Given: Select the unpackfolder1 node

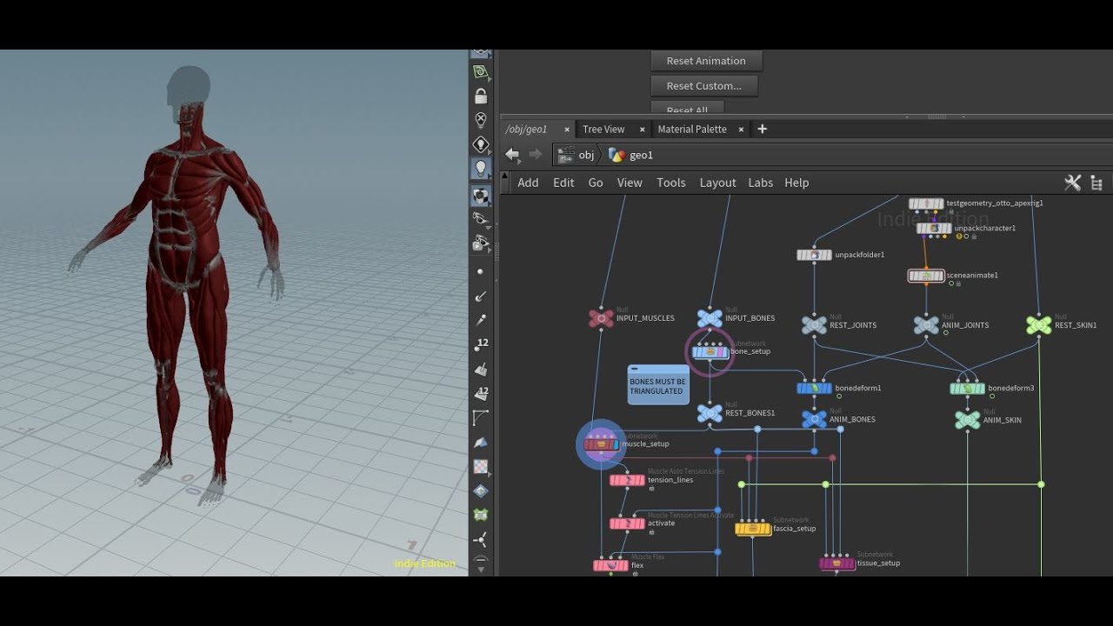Looking at the screenshot, I should point(814,255).
